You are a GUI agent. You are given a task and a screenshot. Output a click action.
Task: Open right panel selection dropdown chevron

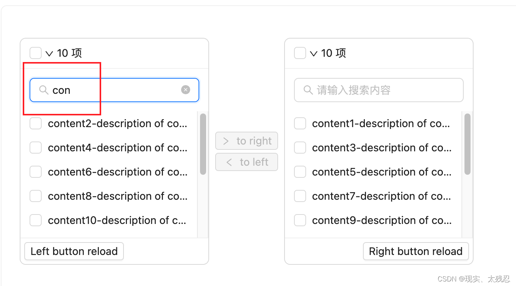(313, 54)
